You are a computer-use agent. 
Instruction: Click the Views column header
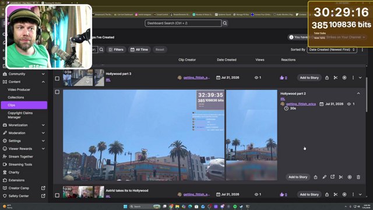pyautogui.click(x=260, y=60)
